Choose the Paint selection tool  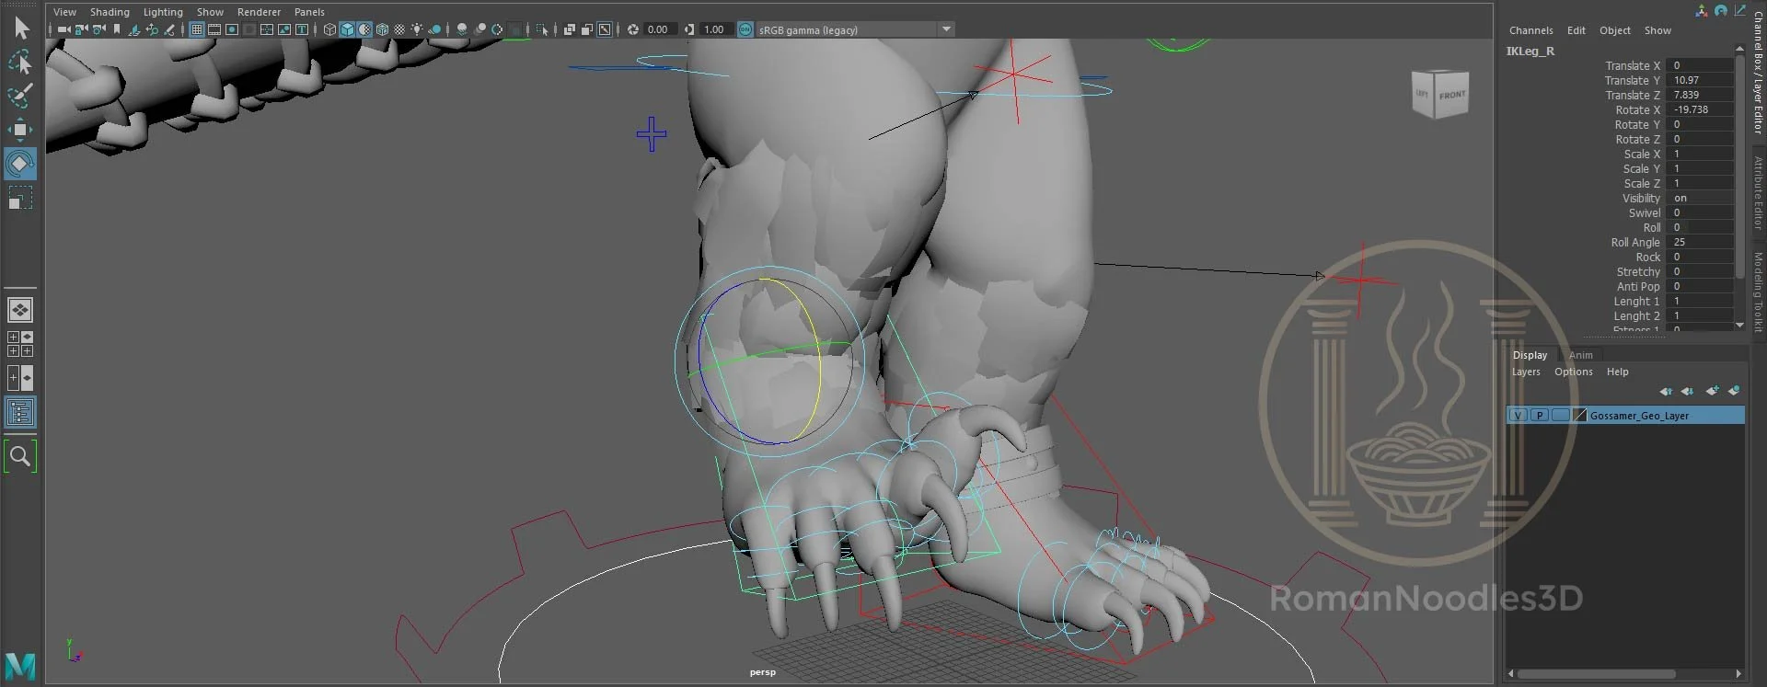pos(20,96)
